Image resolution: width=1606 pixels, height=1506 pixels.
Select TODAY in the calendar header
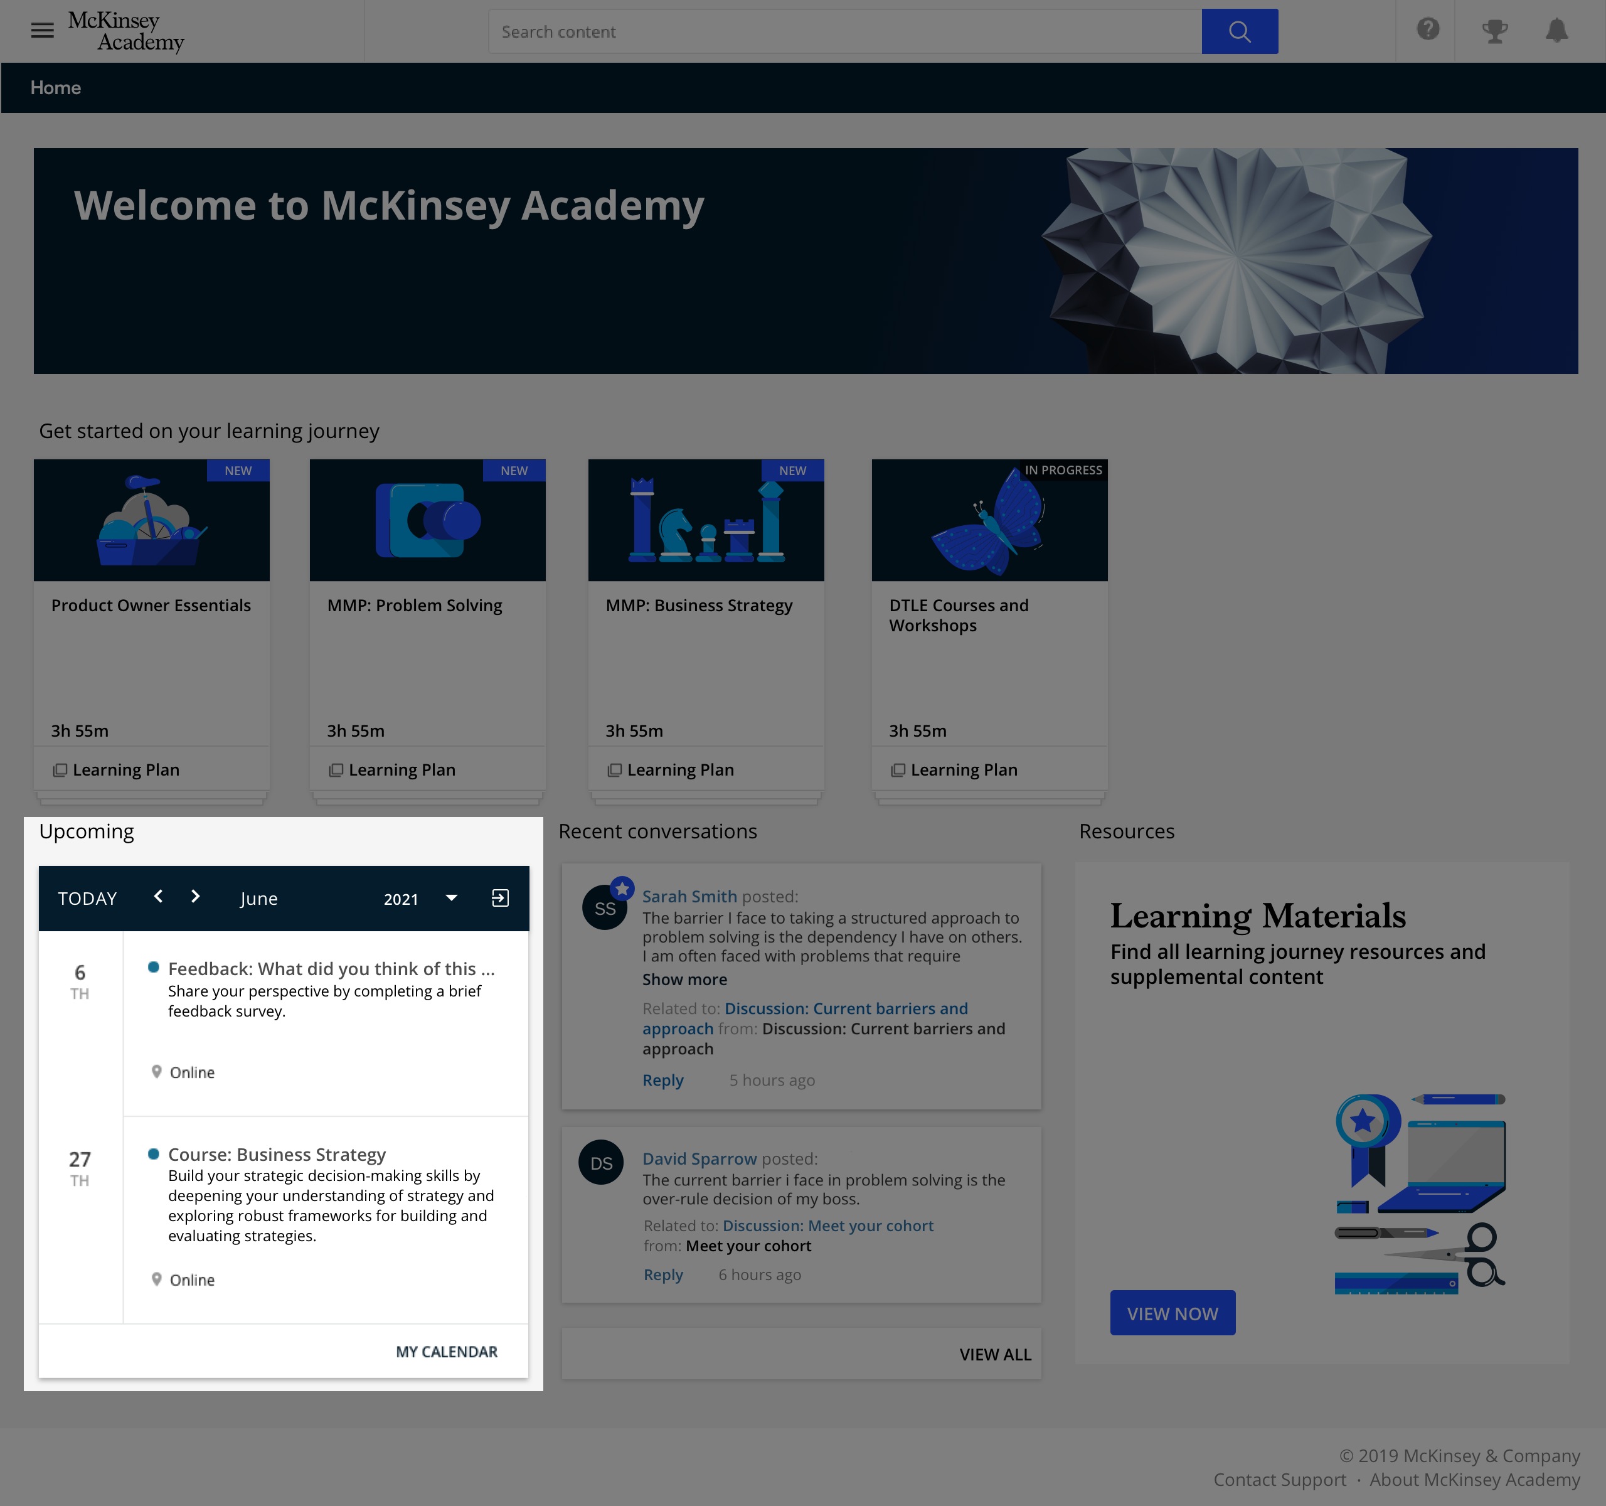coord(87,899)
